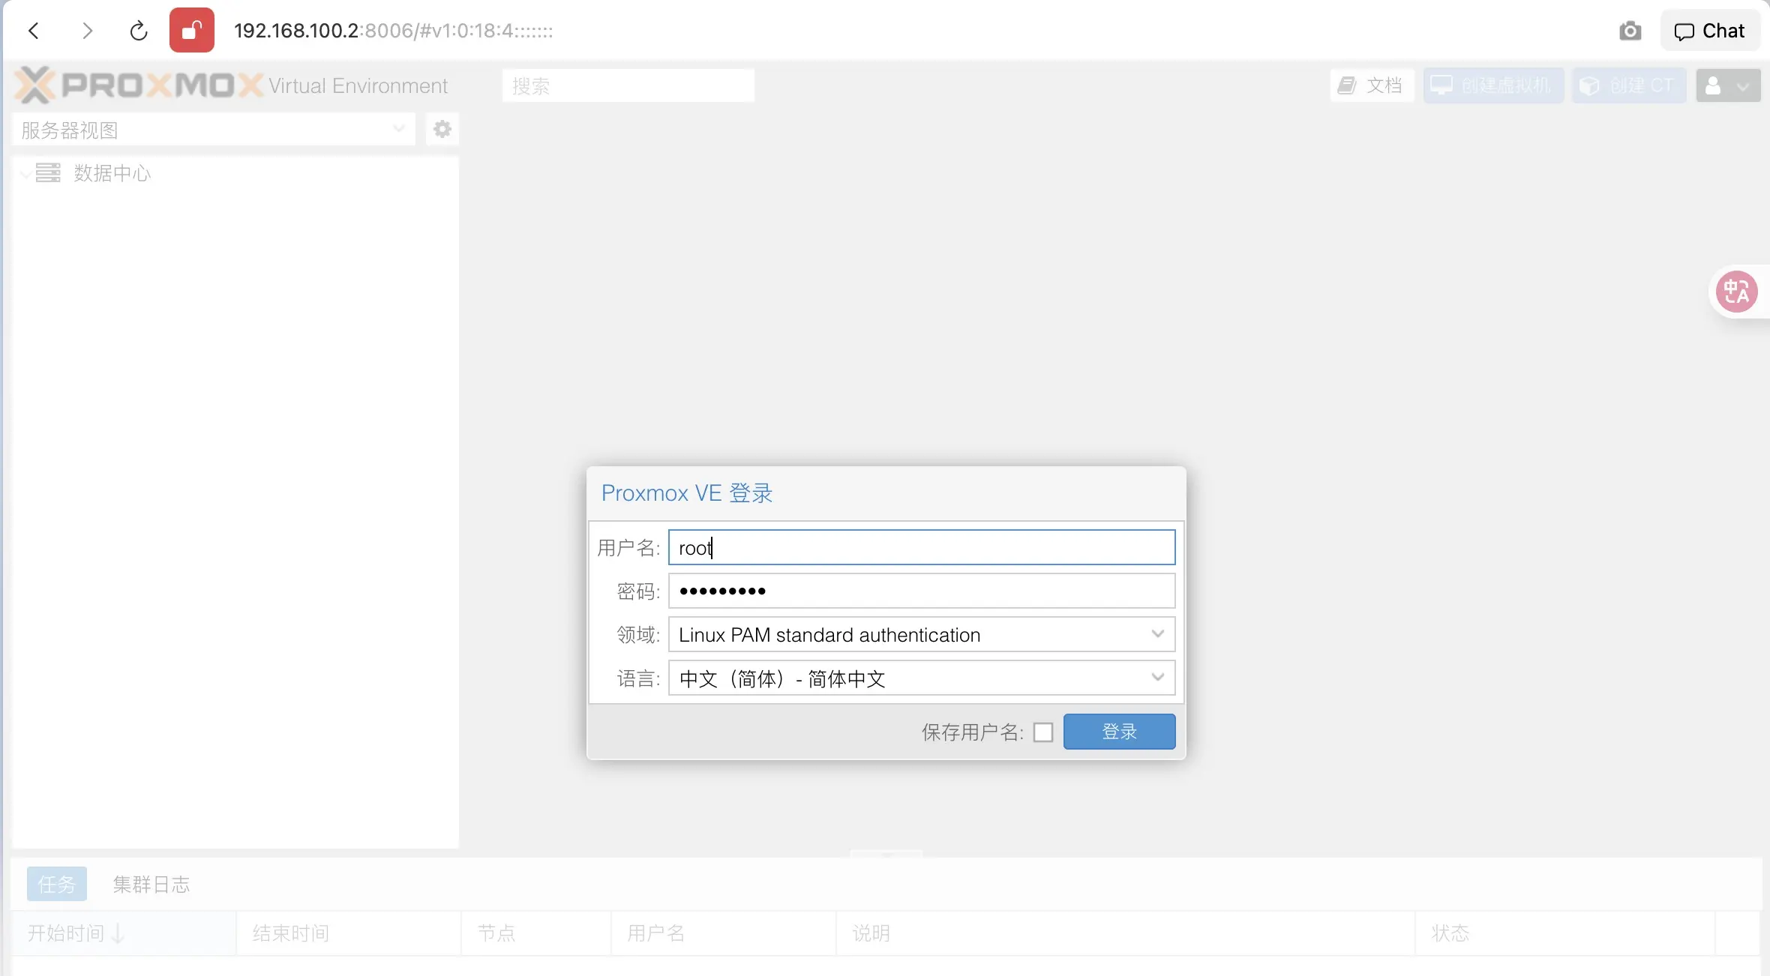Click the pink translate floating icon
The height and width of the screenshot is (976, 1770).
(1737, 292)
